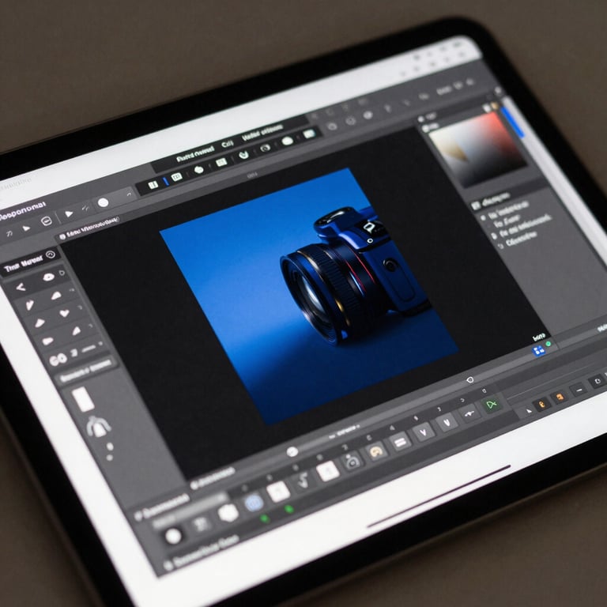Click the blue grid icon below the canvas corner
The image size is (607, 607).
538,351
